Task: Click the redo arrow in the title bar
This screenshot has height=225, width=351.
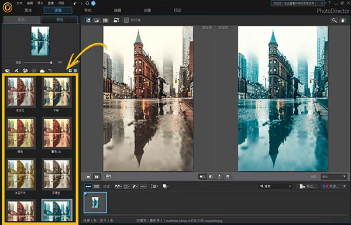Action: click(x=81, y=3)
